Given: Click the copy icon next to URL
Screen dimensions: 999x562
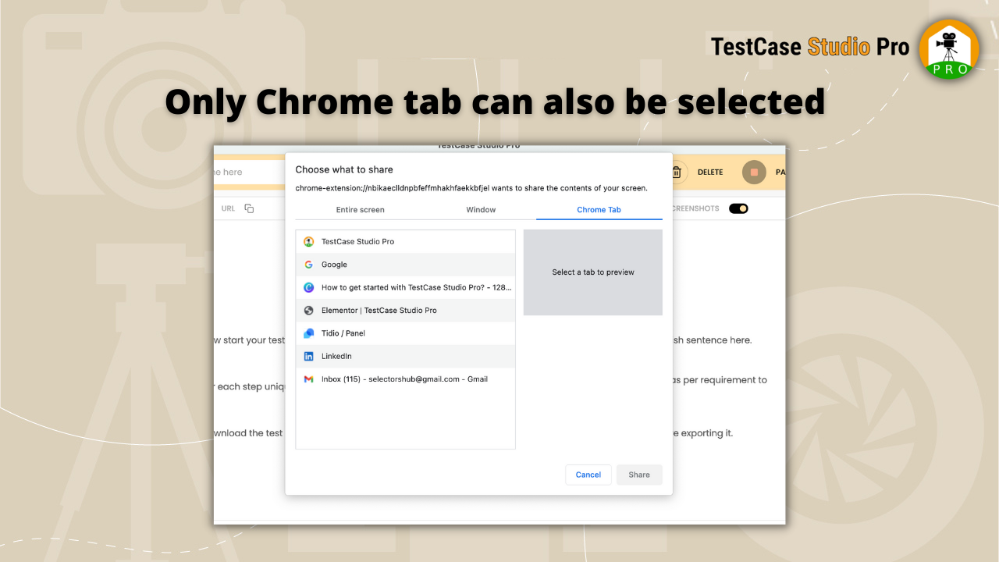Looking at the screenshot, I should [x=248, y=208].
